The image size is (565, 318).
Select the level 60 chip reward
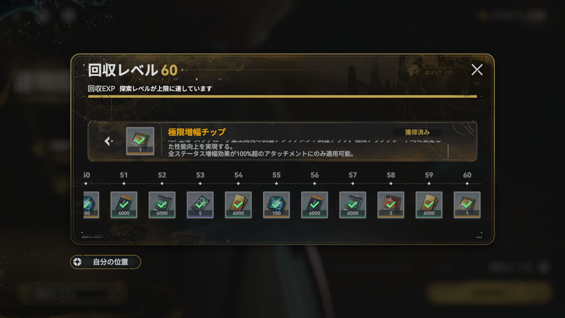click(x=467, y=205)
